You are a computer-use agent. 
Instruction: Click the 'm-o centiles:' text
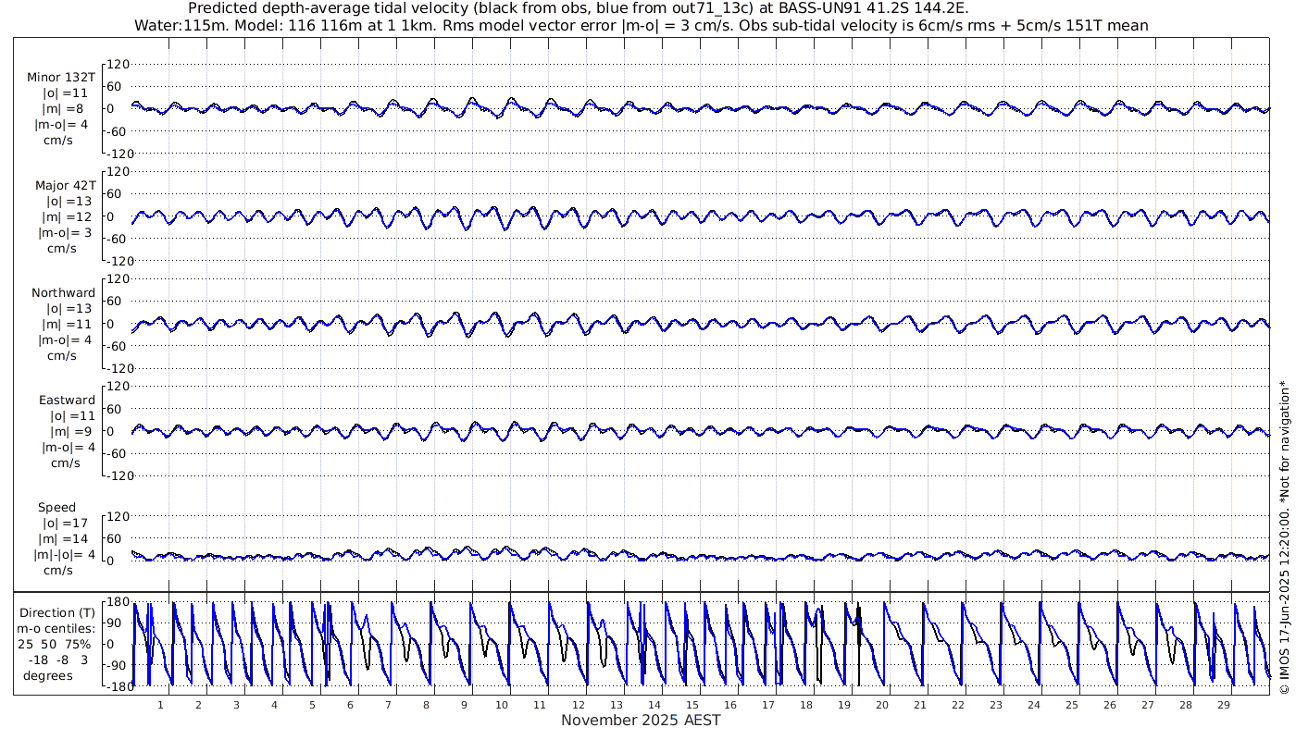point(56,628)
